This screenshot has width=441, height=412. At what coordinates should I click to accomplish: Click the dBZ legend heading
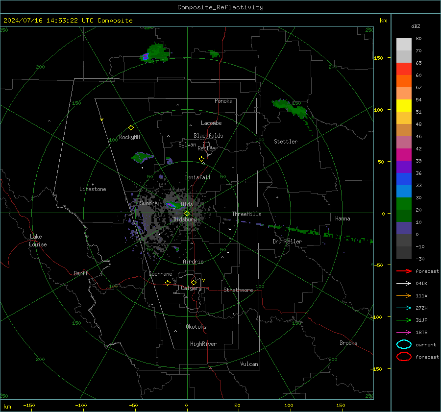[416, 26]
